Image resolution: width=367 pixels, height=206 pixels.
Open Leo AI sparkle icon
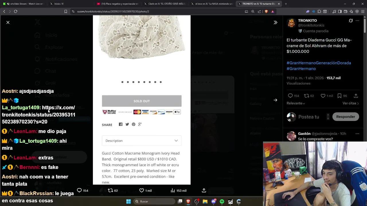pos(351,11)
